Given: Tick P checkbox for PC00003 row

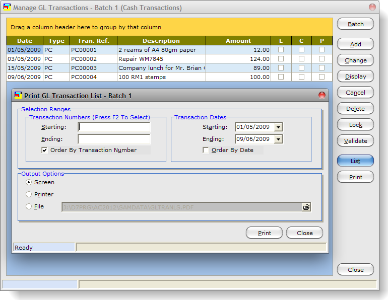Looking at the screenshot, I should click(x=321, y=68).
